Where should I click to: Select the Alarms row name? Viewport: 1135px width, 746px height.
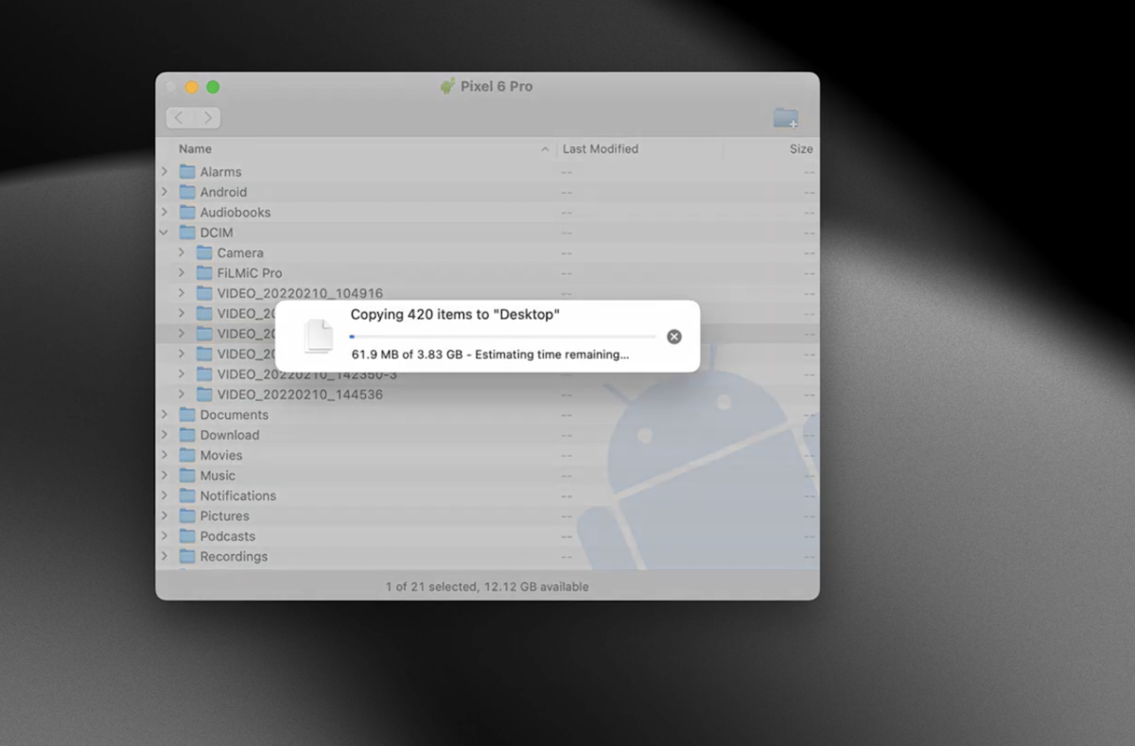coord(220,172)
